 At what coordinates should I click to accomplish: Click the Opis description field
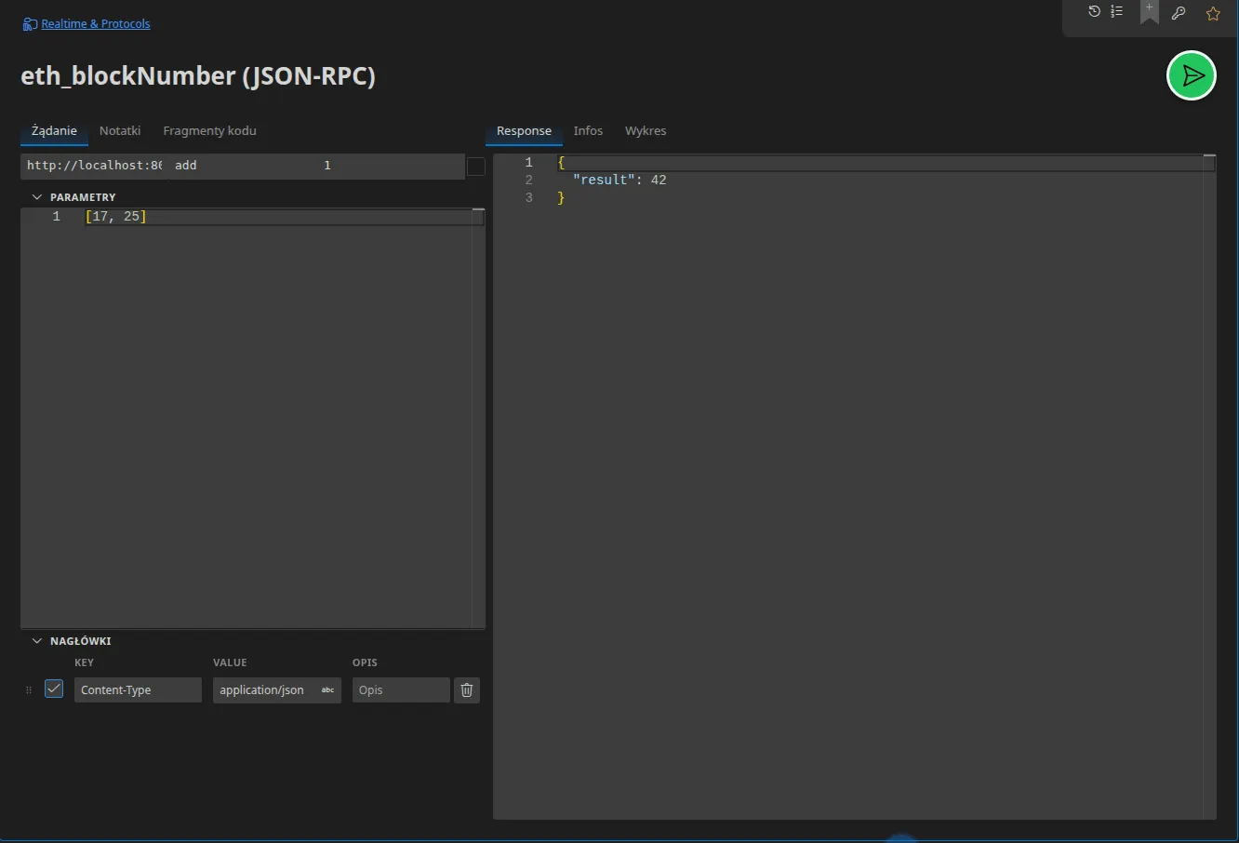tap(401, 689)
